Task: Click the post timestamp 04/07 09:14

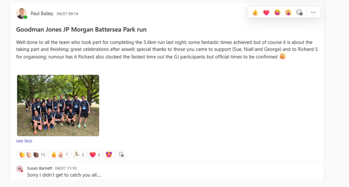Action: tap(67, 14)
